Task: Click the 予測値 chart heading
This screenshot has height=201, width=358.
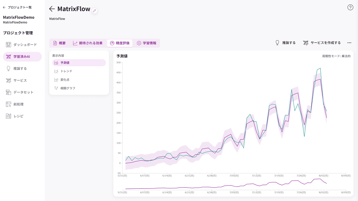Action: click(x=122, y=56)
